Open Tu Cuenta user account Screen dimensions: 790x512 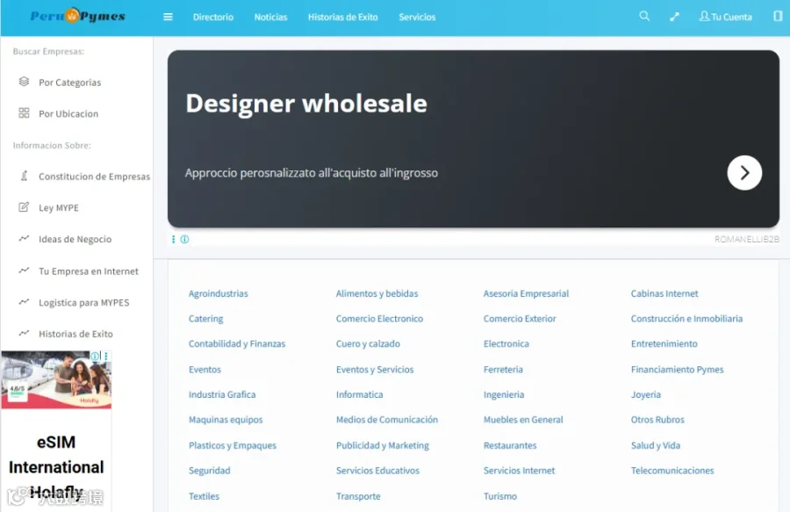coord(725,17)
